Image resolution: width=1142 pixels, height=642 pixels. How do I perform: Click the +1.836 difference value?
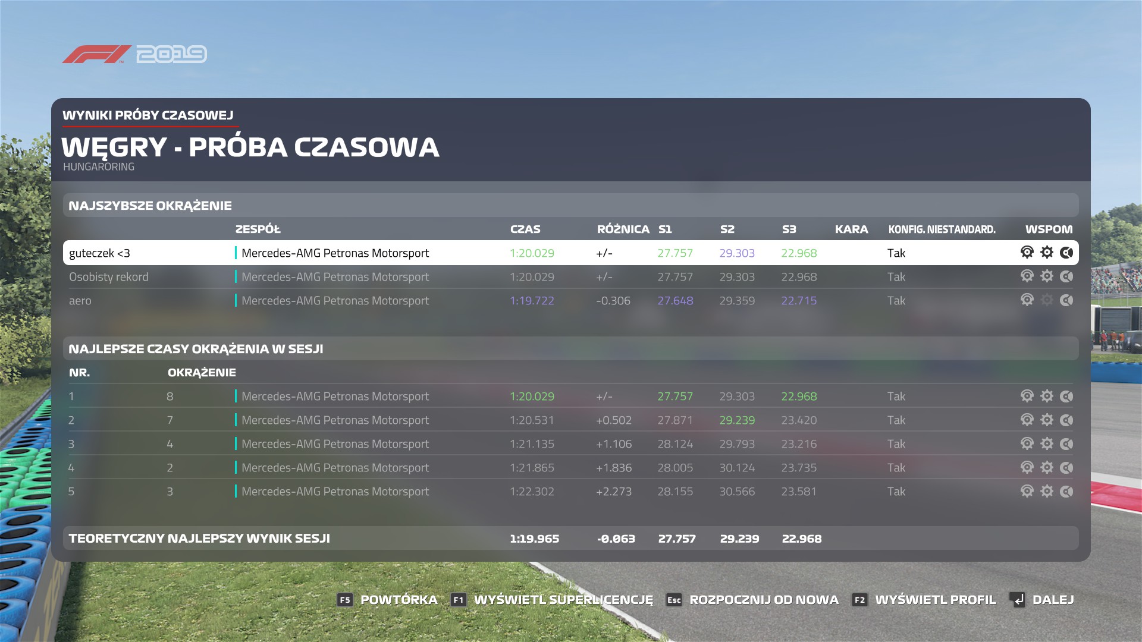tap(614, 468)
